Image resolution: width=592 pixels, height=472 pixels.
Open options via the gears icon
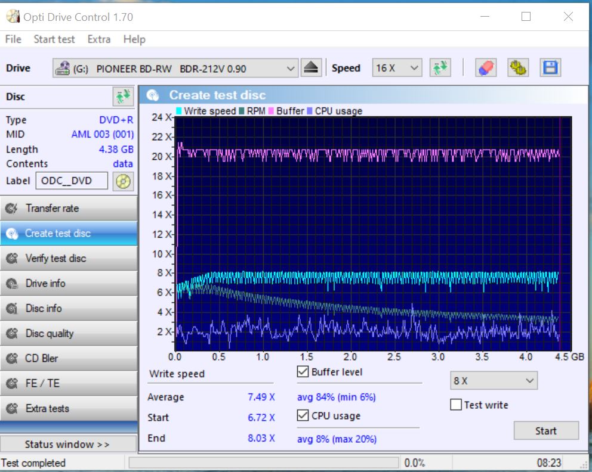(517, 68)
